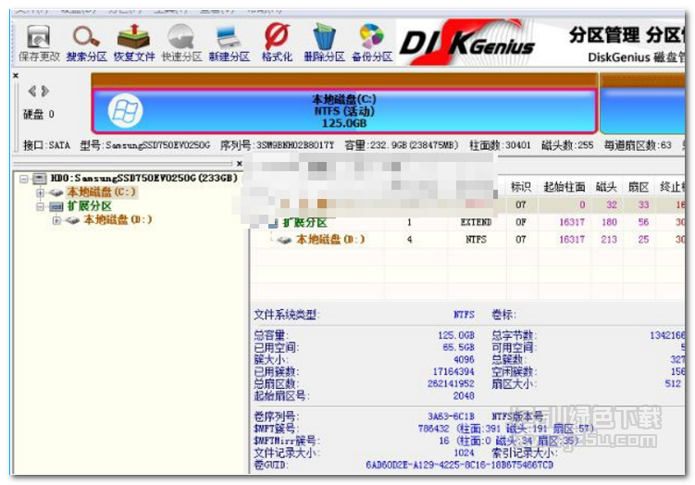The height and width of the screenshot is (485, 695).
Task: Select 扩展分区 in the left tree
Action: click(x=89, y=206)
